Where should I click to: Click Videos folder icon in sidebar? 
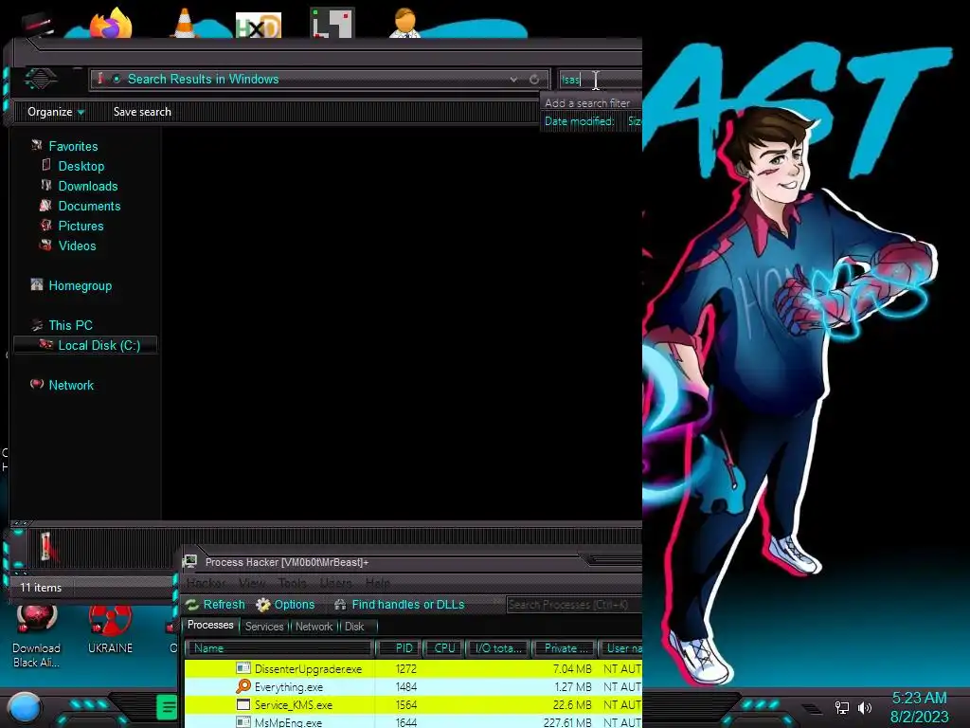(45, 245)
